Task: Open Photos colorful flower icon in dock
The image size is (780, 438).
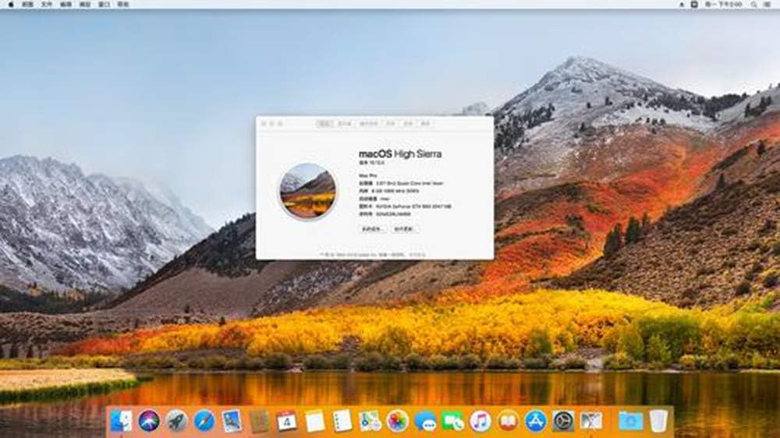Action: (397, 421)
